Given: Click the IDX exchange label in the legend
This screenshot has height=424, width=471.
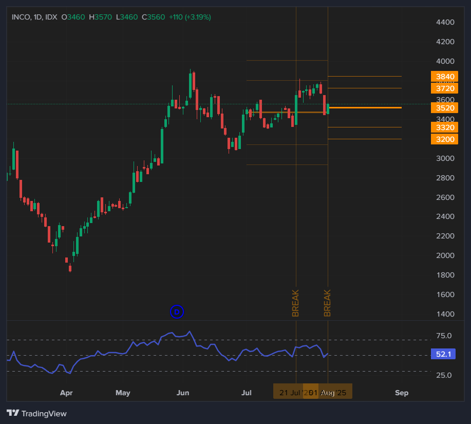Looking at the screenshot, I should 50,16.
